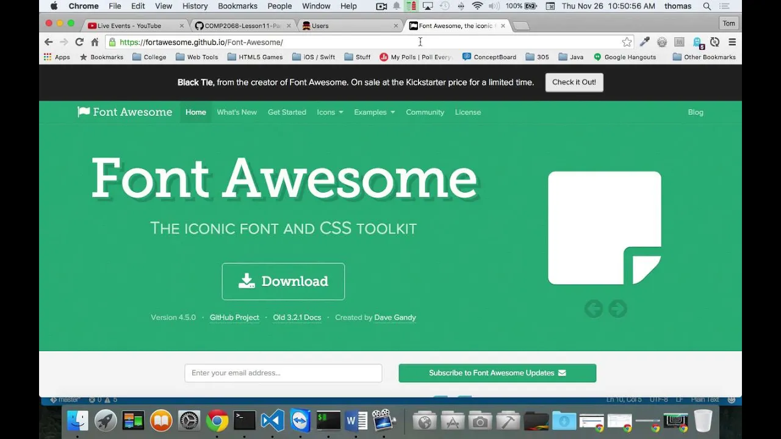Launch Launchpad rocket in the dock
The width and height of the screenshot is (781, 439).
pyautogui.click(x=106, y=421)
